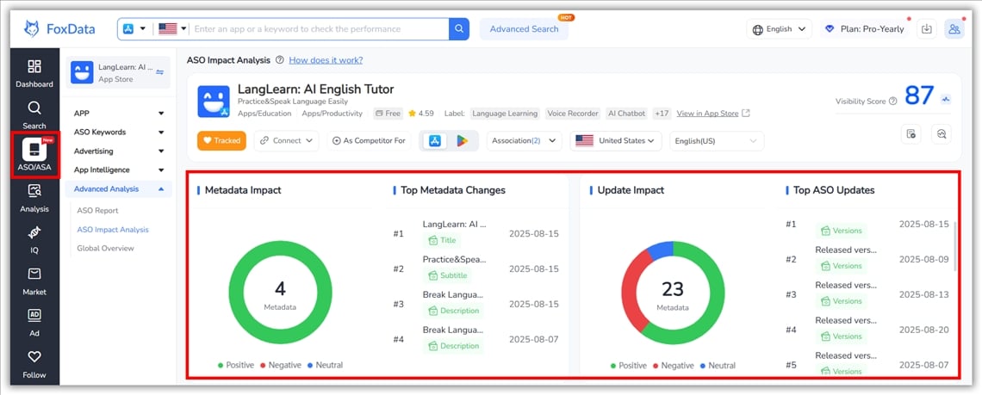Expand the Advertising menu section
Screen dimensions: 982x395
(x=118, y=151)
